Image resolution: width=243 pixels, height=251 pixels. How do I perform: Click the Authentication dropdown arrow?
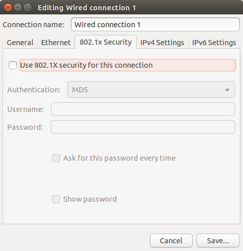pos(227,90)
